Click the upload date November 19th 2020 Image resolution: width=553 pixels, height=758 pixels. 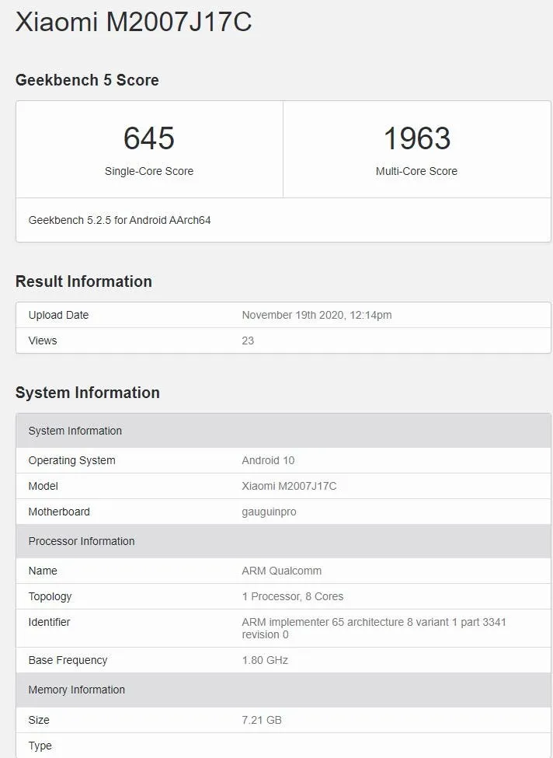pos(316,315)
